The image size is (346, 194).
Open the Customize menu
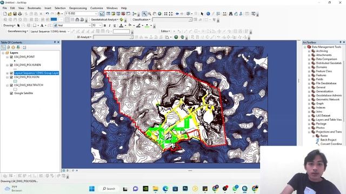point(96,8)
